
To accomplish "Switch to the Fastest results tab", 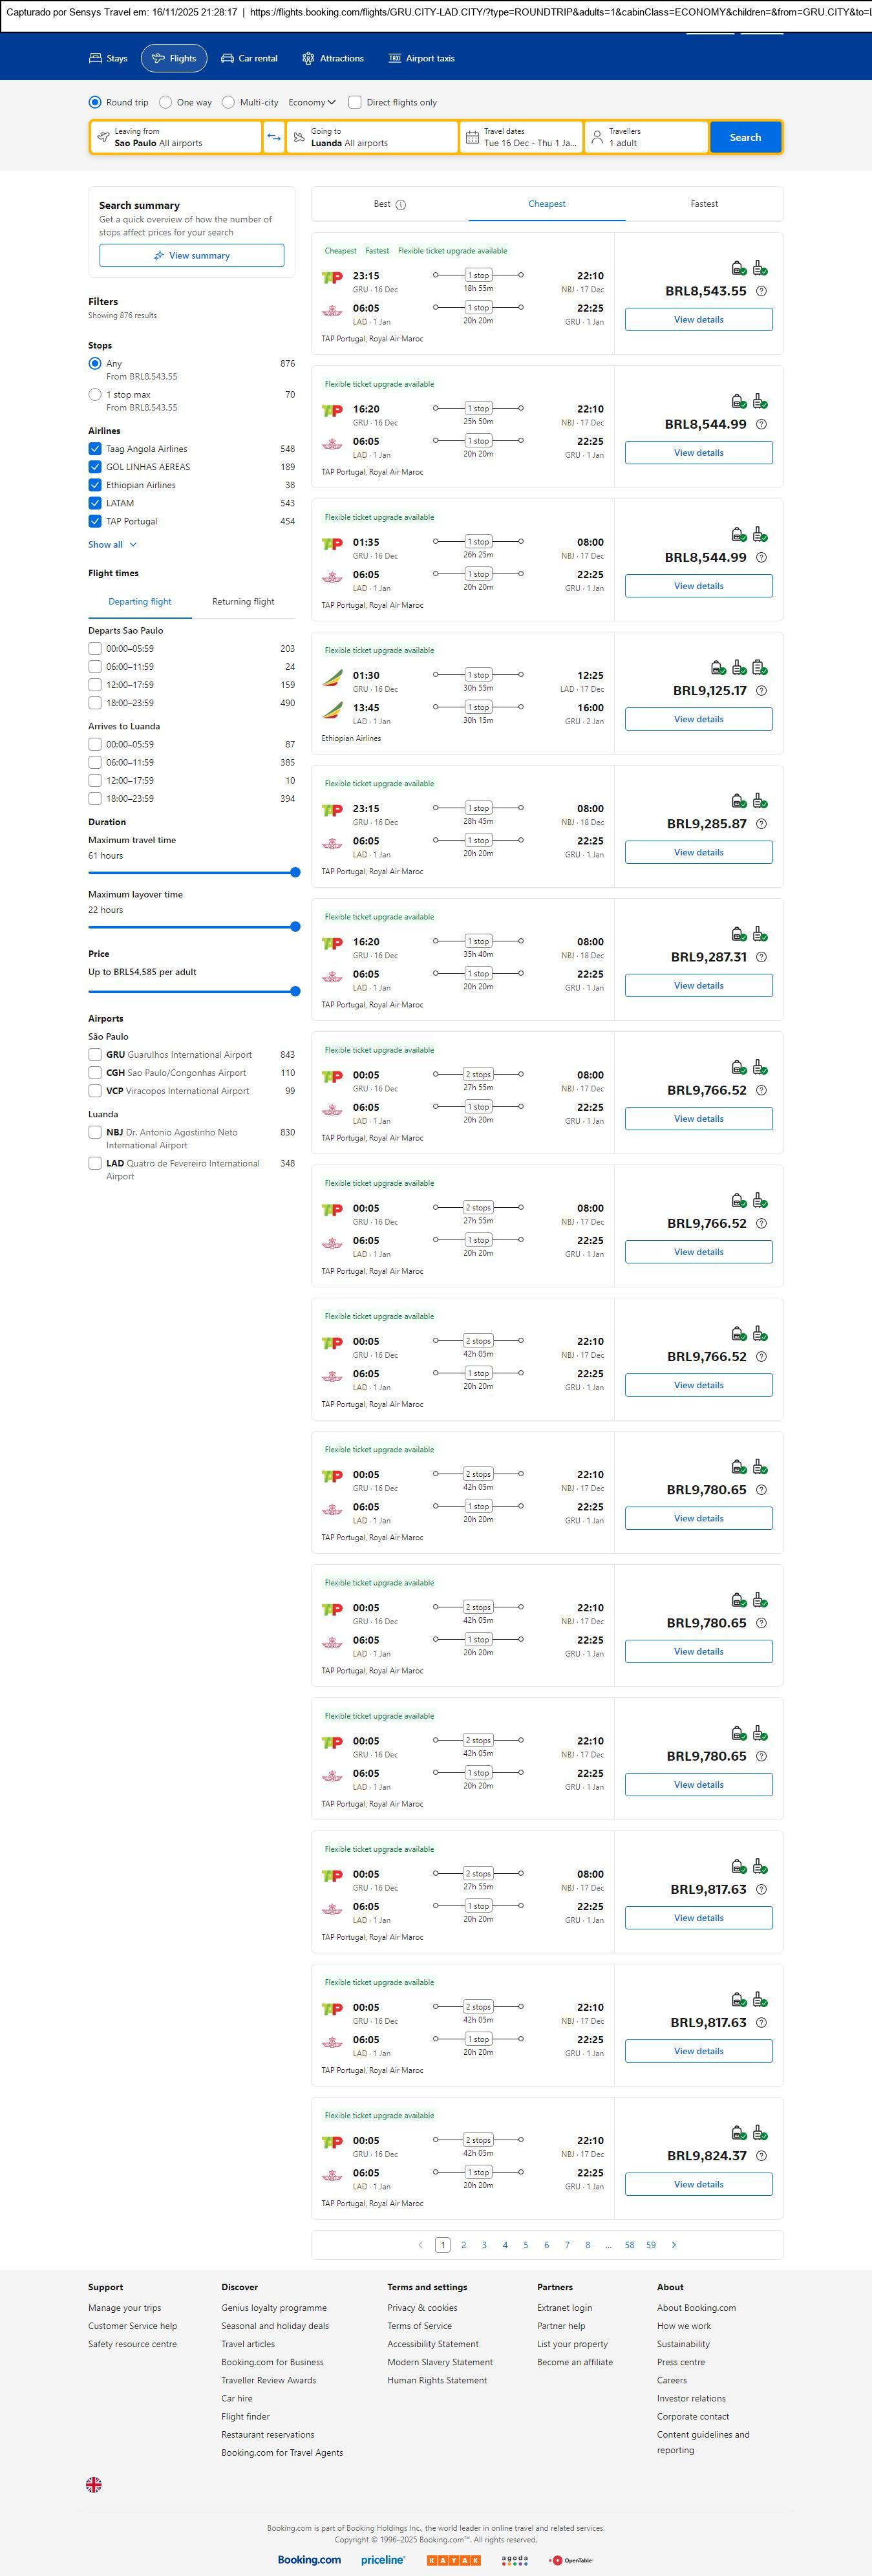I will tap(704, 204).
